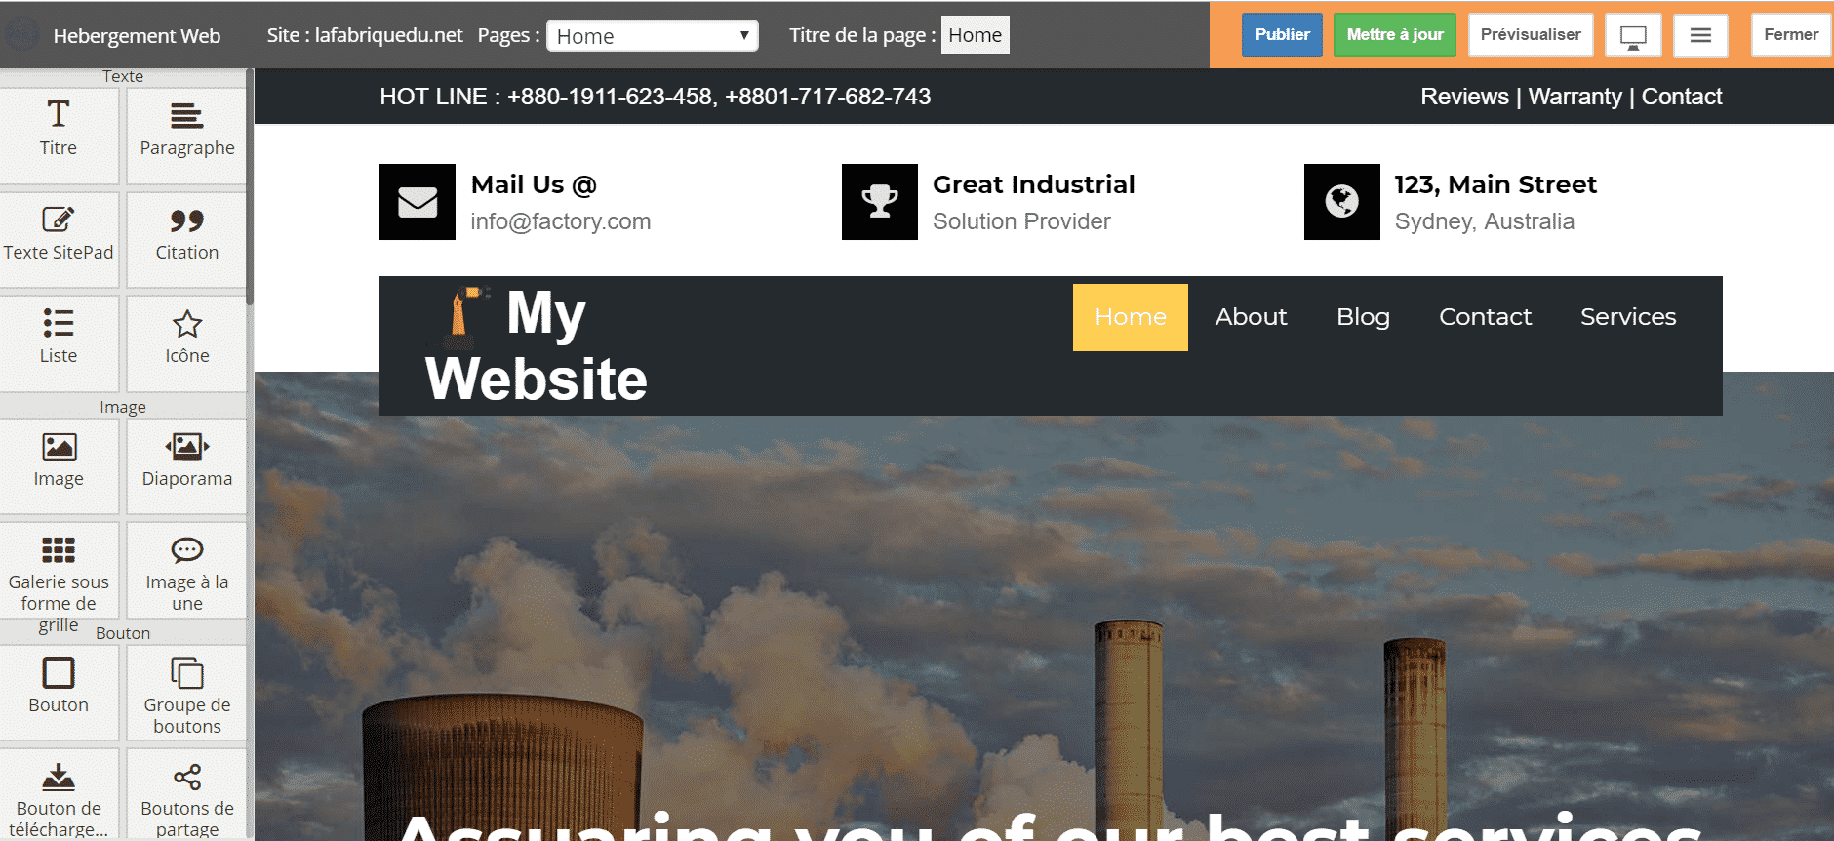Select the Groupe de boutons widget
This screenshot has width=1834, height=841.
186,693
